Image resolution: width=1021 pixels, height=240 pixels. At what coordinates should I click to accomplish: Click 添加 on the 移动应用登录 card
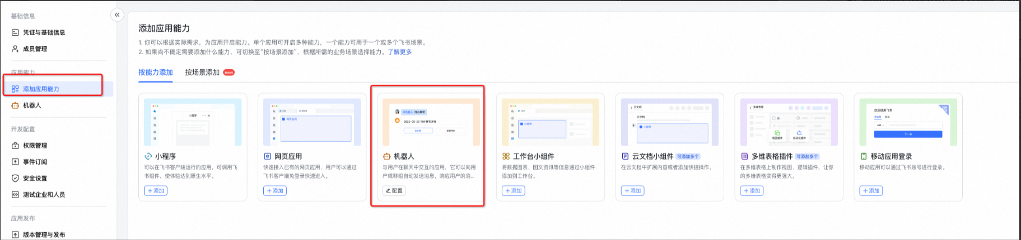pyautogui.click(x=871, y=191)
